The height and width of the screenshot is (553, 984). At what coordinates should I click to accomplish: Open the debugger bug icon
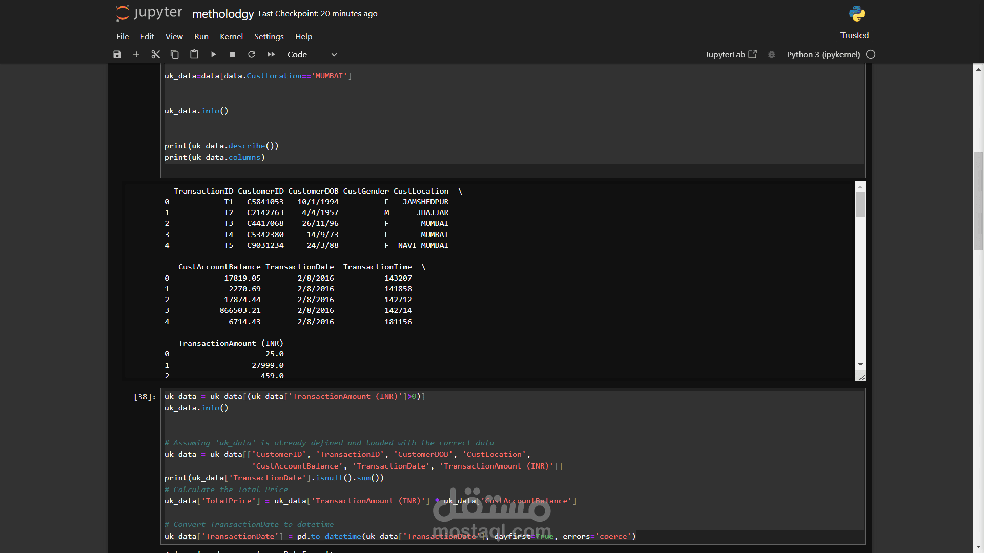click(772, 54)
